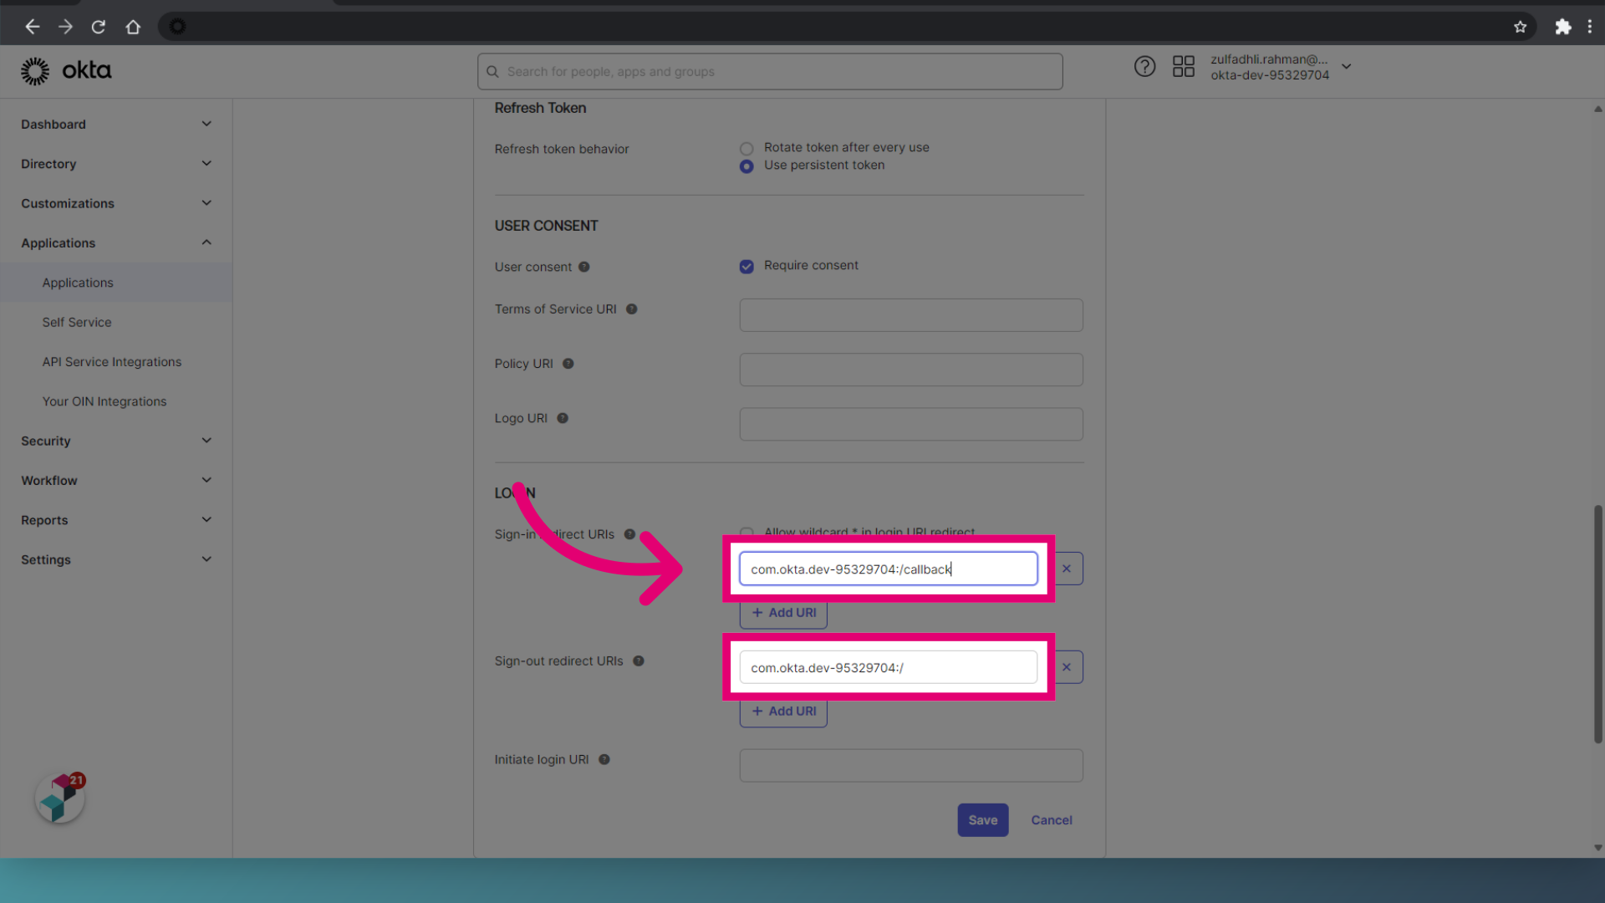
Task: Click Sign-in redirect URIs help icon
Action: point(629,534)
